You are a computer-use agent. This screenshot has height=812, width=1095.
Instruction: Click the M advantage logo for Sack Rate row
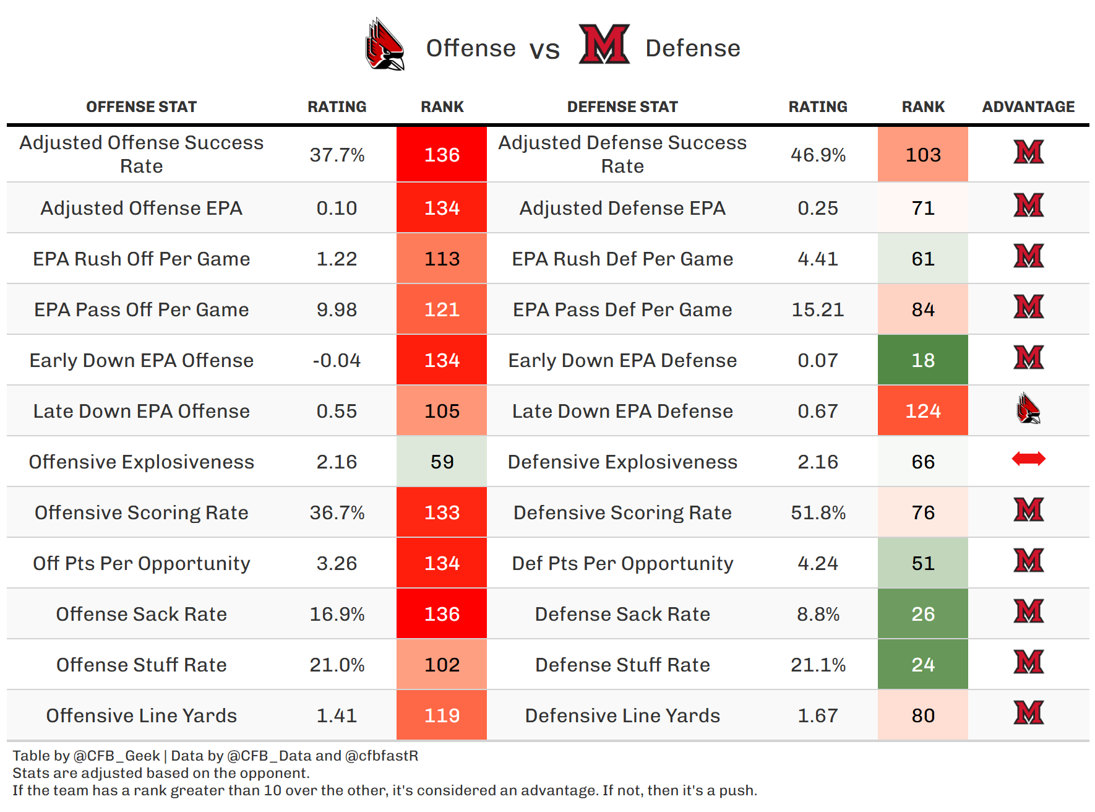(1028, 611)
